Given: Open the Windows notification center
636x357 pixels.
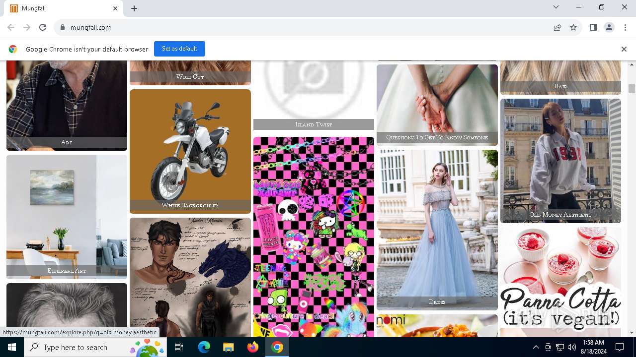Looking at the screenshot, I should click(x=620, y=347).
